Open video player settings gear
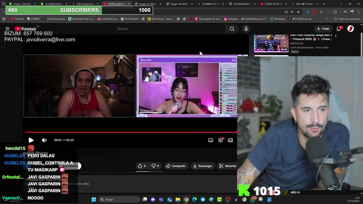363x204 pixels. pos(221,140)
